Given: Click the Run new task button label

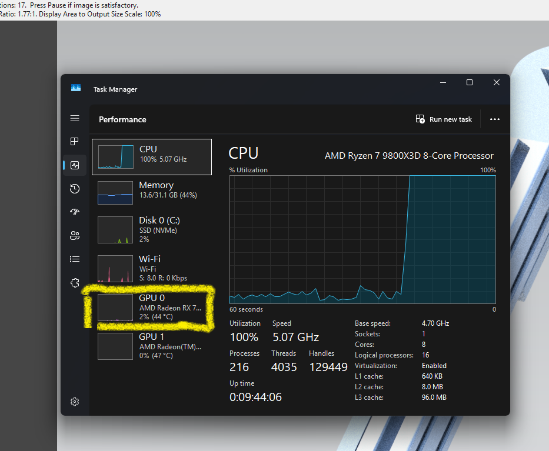Looking at the screenshot, I should (451, 119).
